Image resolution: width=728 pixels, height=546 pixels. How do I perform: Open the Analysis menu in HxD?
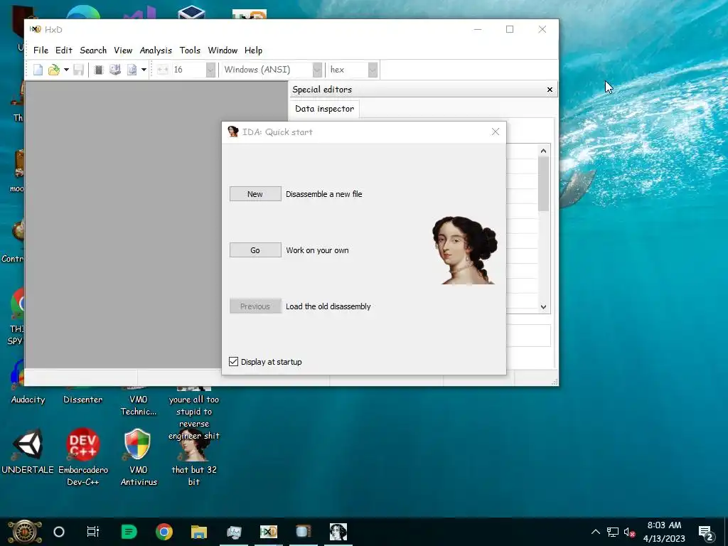(156, 50)
